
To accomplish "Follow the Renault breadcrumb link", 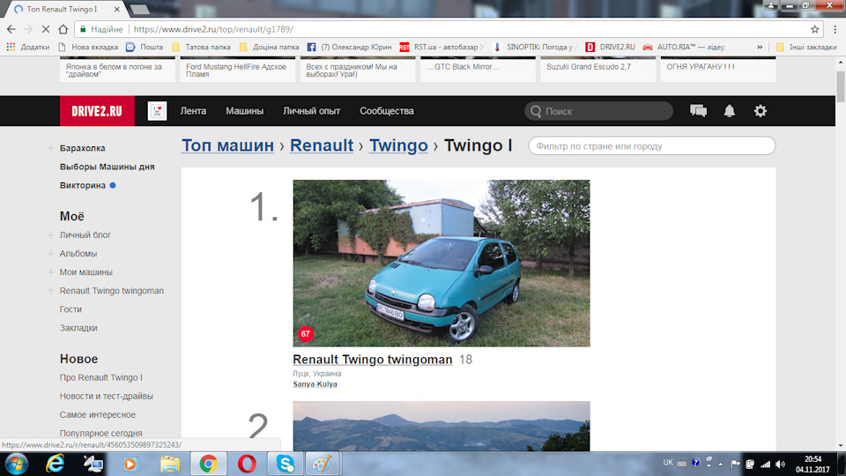I will (x=322, y=145).
